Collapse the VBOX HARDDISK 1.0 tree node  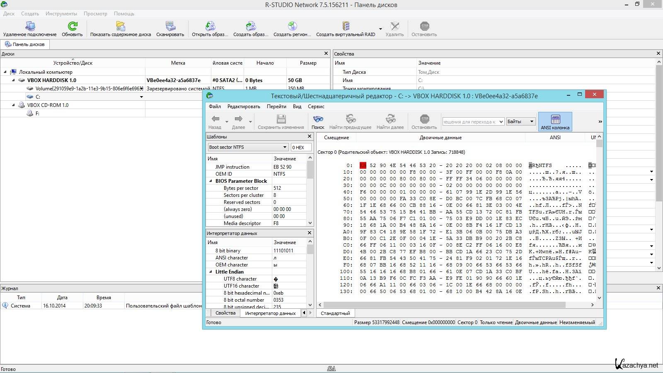click(x=13, y=80)
